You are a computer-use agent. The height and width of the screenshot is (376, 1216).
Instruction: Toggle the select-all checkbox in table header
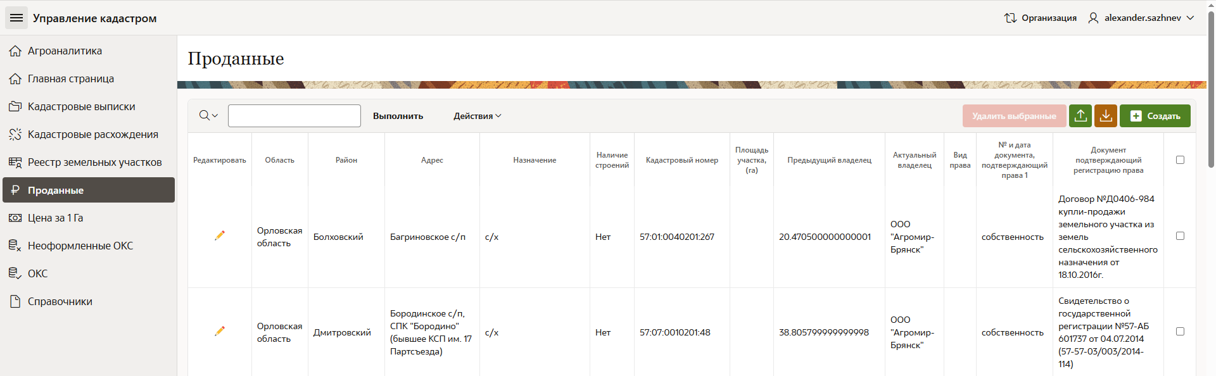(x=1180, y=160)
